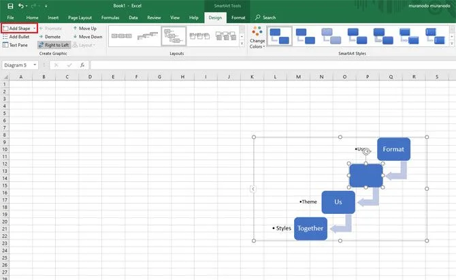Open Customize Quick Access Toolbar dropdown
Image resolution: width=456 pixels, height=280 pixels.
pyautogui.click(x=46, y=6)
